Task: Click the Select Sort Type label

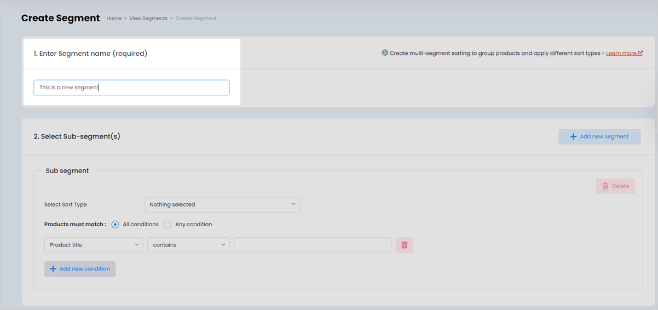Action: pyautogui.click(x=66, y=205)
